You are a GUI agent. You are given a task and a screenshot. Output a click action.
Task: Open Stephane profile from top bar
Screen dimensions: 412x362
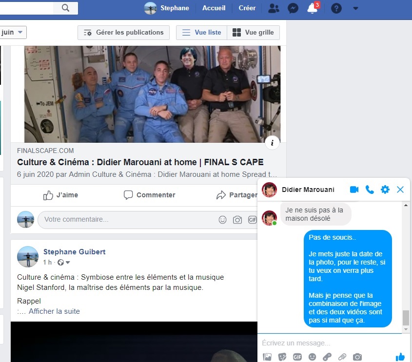pyautogui.click(x=167, y=8)
